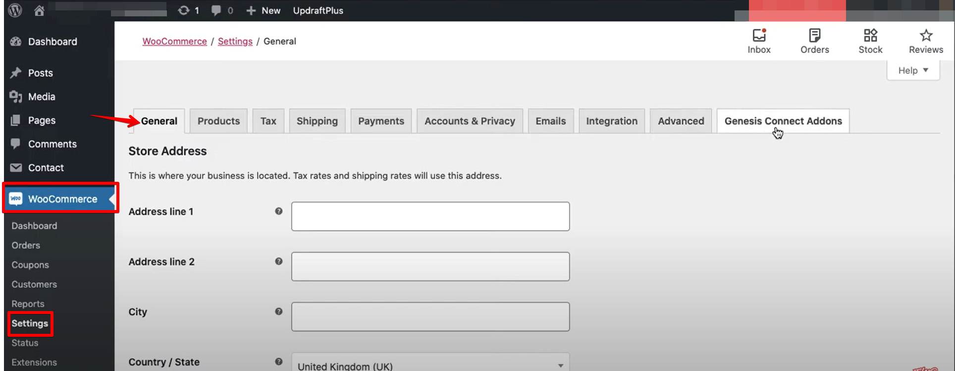This screenshot has width=955, height=371.
Task: Click the comments bubble icon in admin bar
Action: (x=216, y=10)
